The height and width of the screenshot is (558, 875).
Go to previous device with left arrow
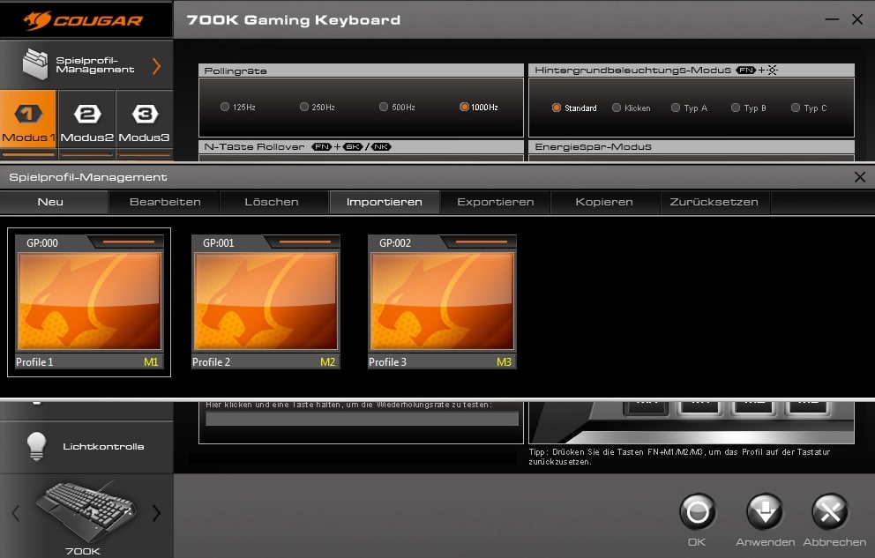15,513
